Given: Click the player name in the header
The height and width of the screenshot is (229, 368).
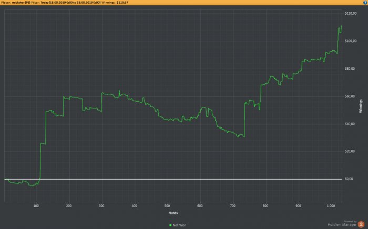Looking at the screenshot, I should tap(21, 3).
